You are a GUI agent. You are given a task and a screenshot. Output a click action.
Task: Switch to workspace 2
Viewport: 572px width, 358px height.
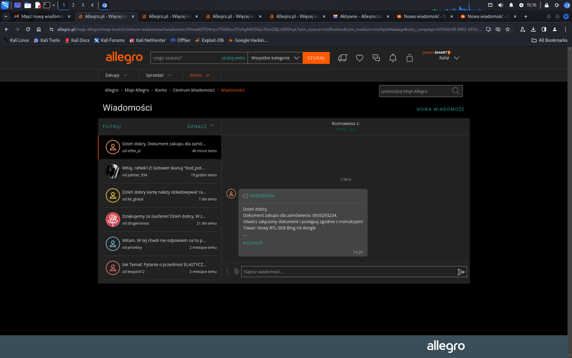point(73,5)
